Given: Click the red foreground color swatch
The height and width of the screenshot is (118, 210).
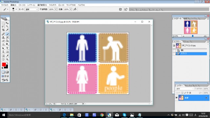Looking at the screenshot, I should click(4, 65).
